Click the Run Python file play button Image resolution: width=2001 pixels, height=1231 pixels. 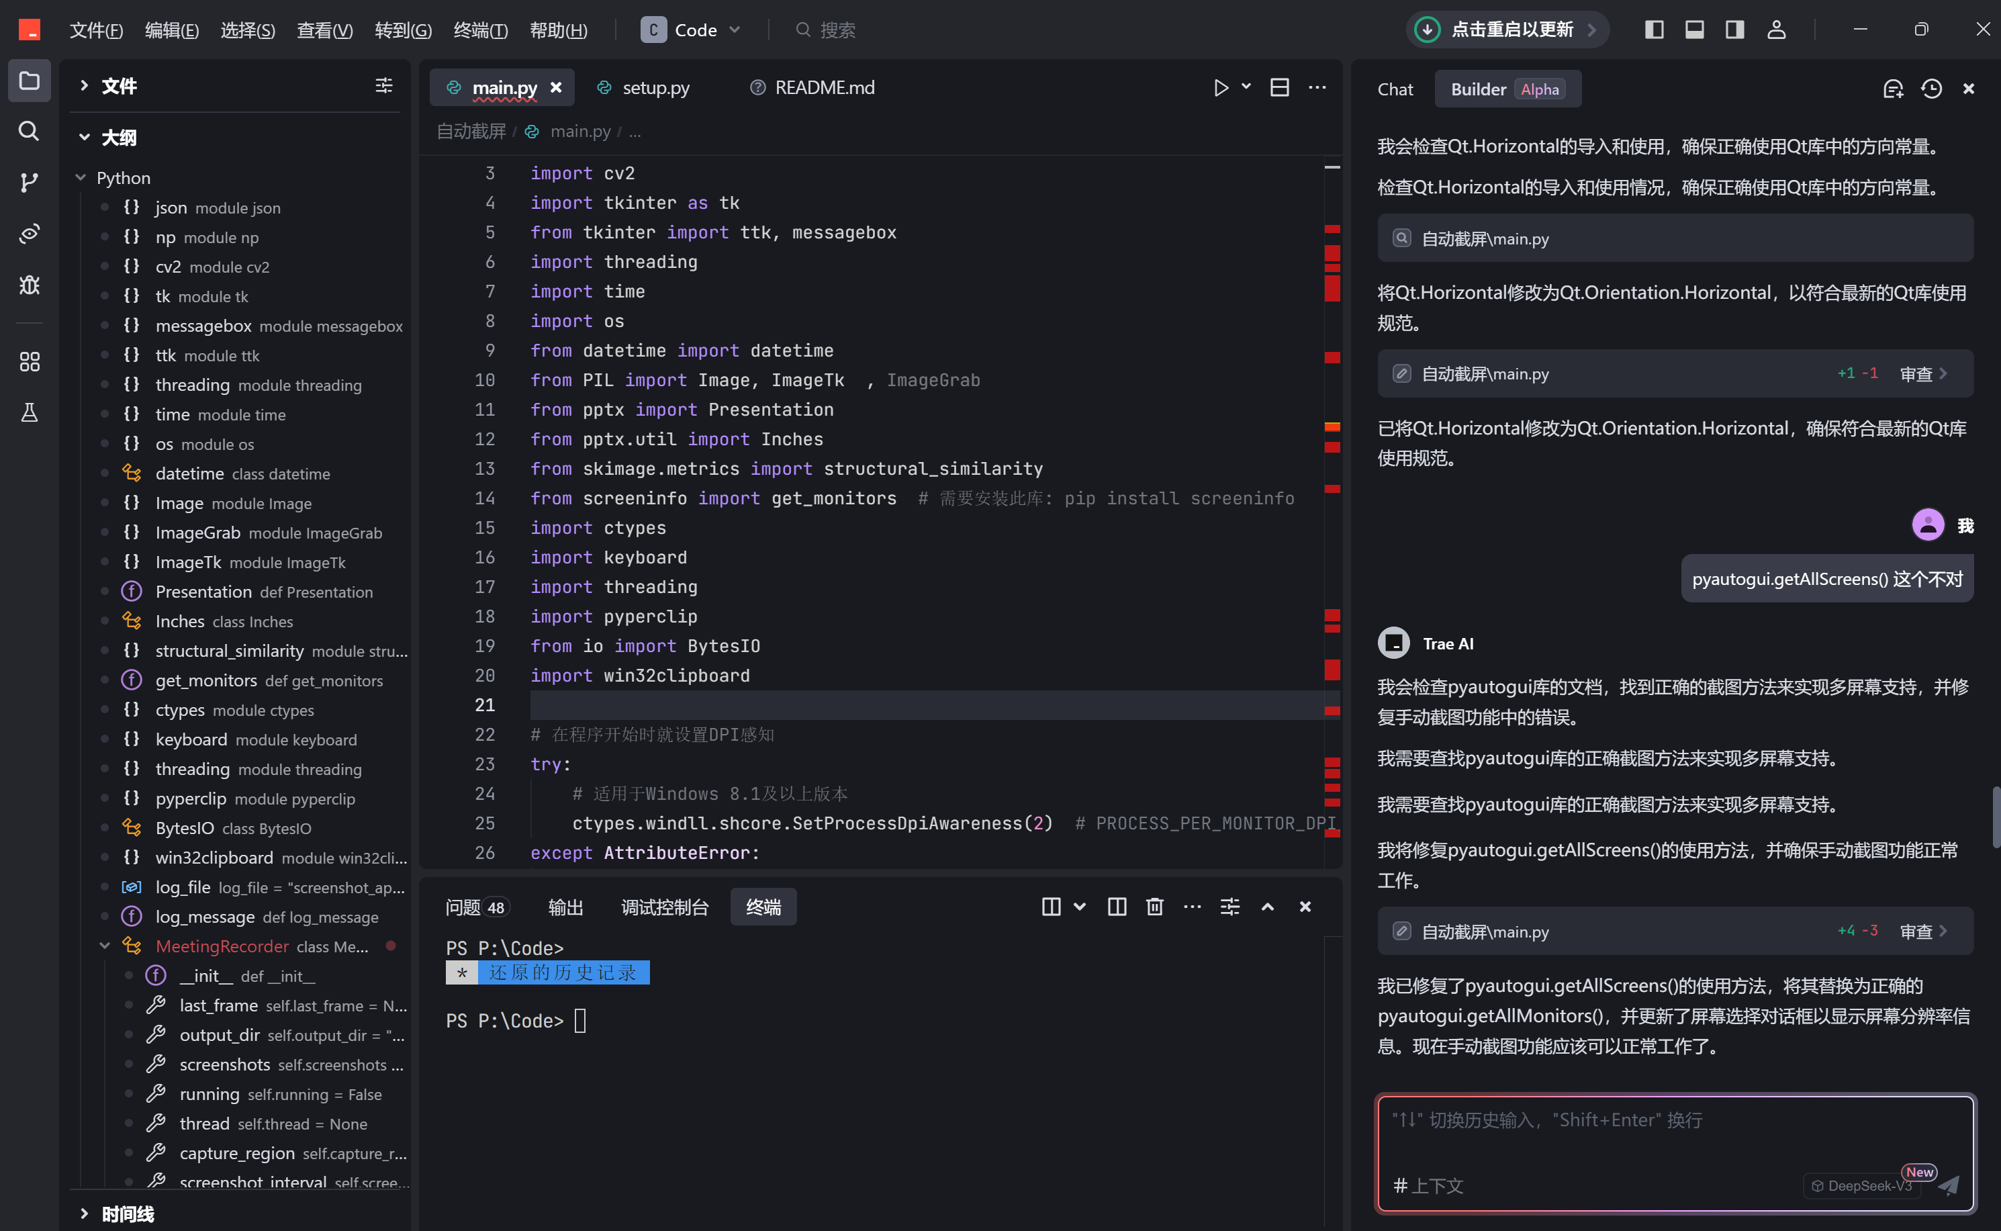point(1220,88)
